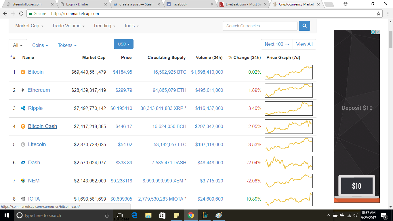Click the Chrome user profile icon

point(346,4)
